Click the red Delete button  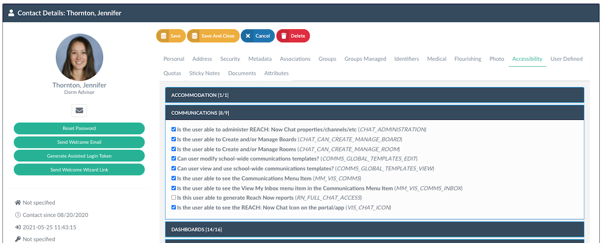(x=293, y=36)
